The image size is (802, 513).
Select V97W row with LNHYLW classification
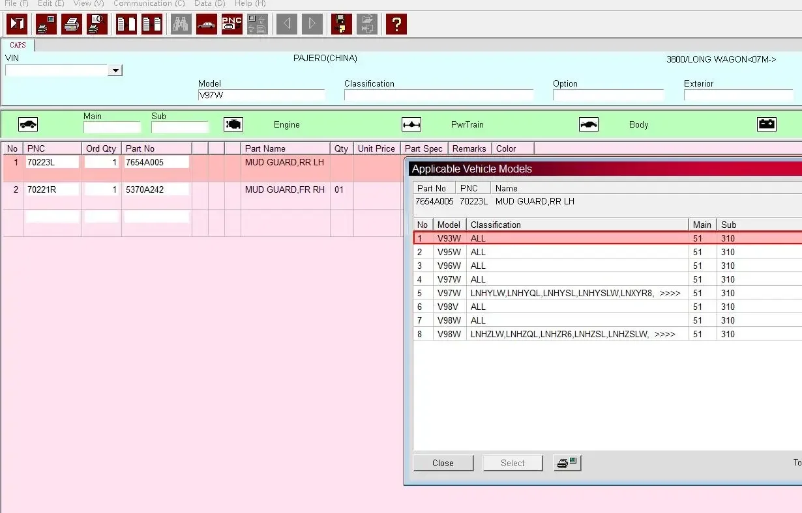click(x=608, y=293)
